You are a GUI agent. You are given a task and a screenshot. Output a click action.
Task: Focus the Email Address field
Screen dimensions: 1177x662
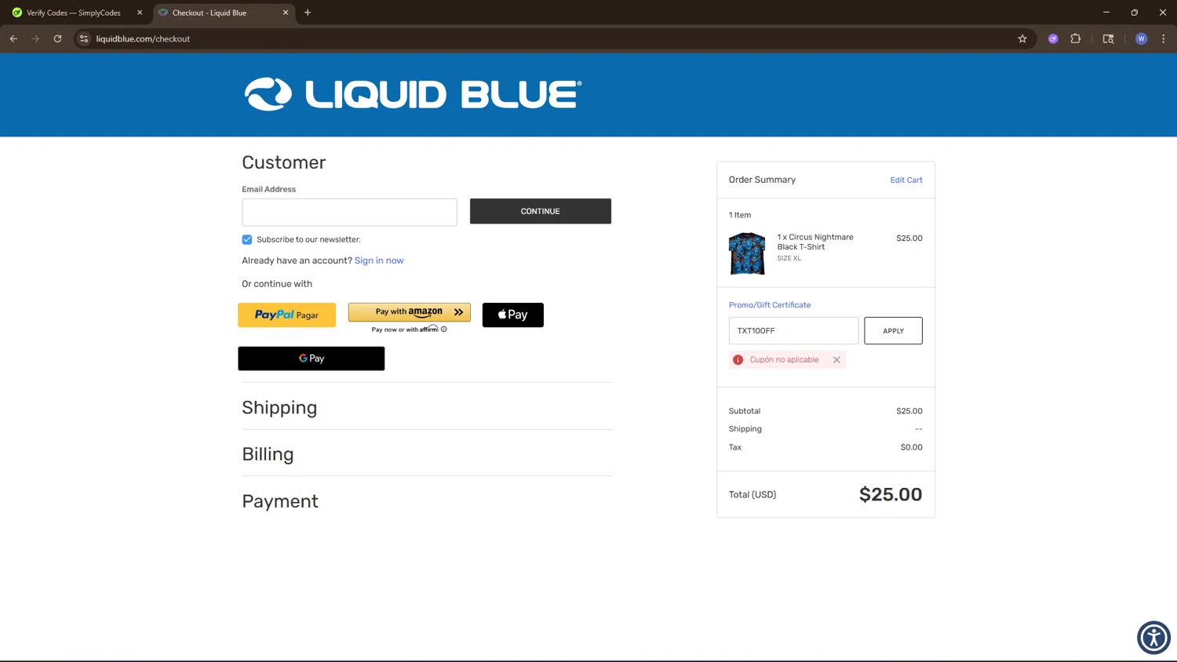[349, 212]
